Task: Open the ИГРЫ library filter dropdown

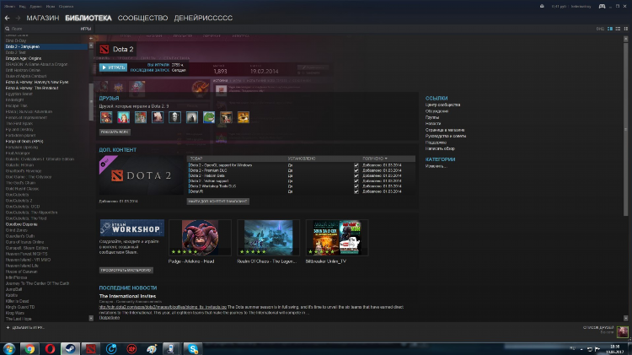Action: tap(85, 29)
